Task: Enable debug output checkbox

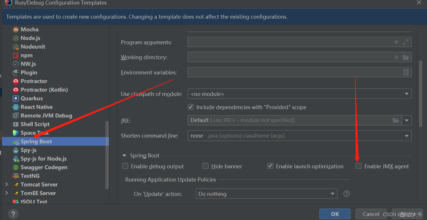Action: (125, 166)
